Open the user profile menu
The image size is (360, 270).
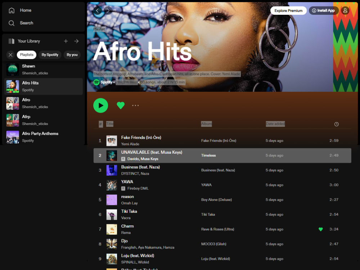(345, 10)
